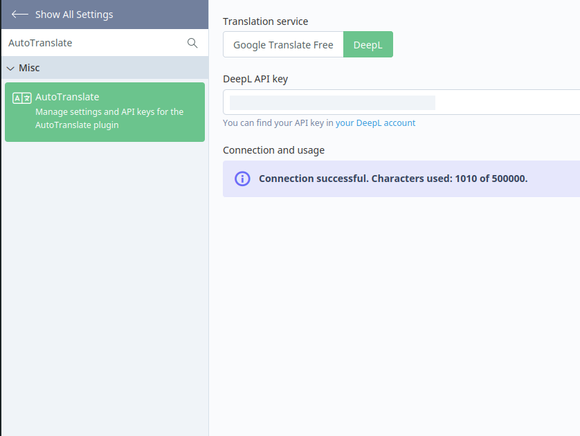Open AutoTranslate plugin settings entry
This screenshot has height=436, width=580.
(105, 112)
